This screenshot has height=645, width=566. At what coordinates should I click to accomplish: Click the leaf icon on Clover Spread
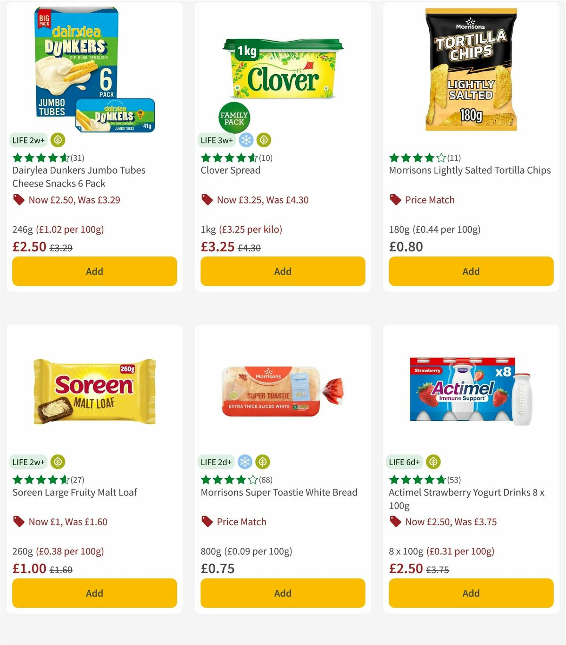point(264,140)
